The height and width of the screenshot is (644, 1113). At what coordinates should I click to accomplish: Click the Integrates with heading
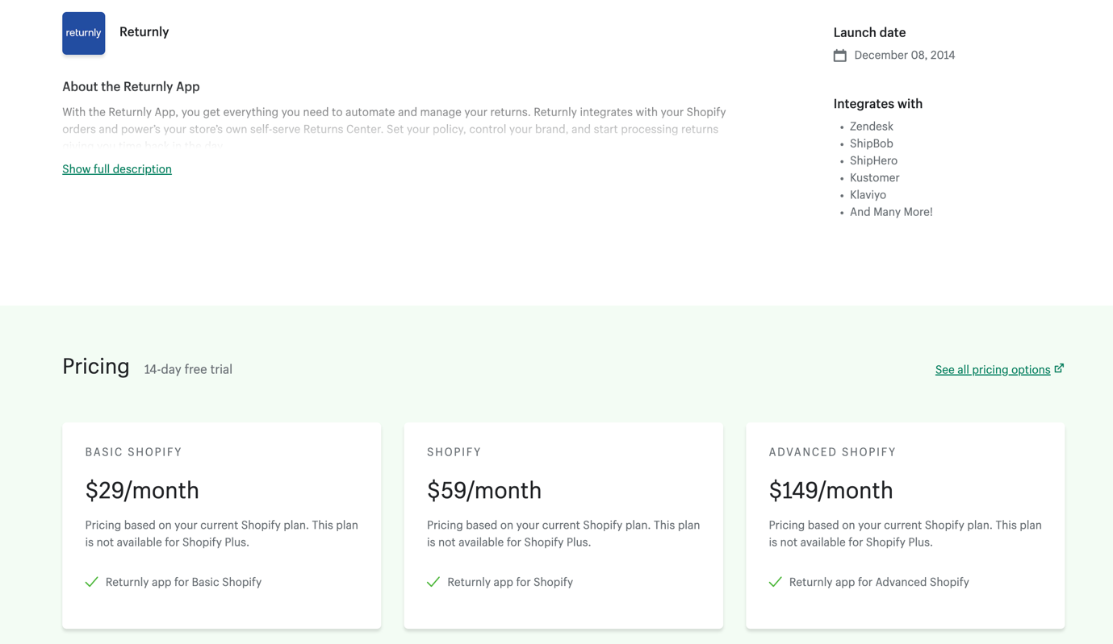tap(878, 104)
